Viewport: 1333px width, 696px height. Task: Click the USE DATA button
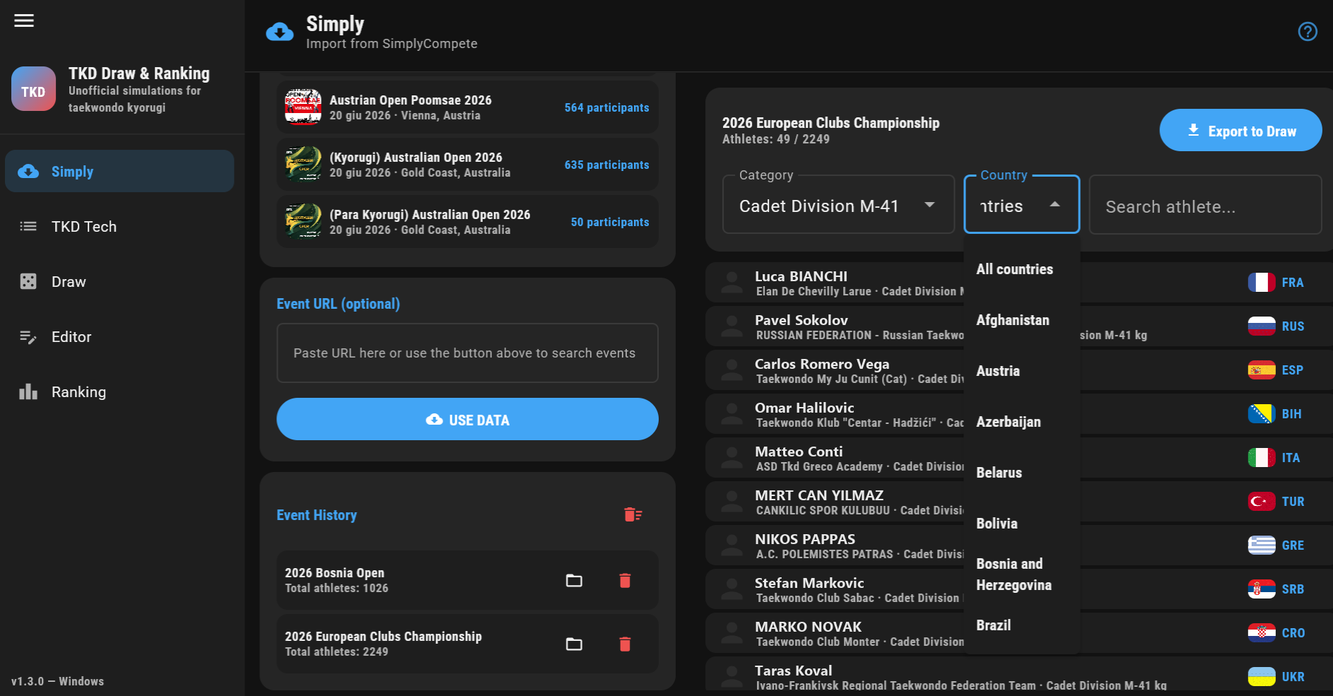click(467, 419)
